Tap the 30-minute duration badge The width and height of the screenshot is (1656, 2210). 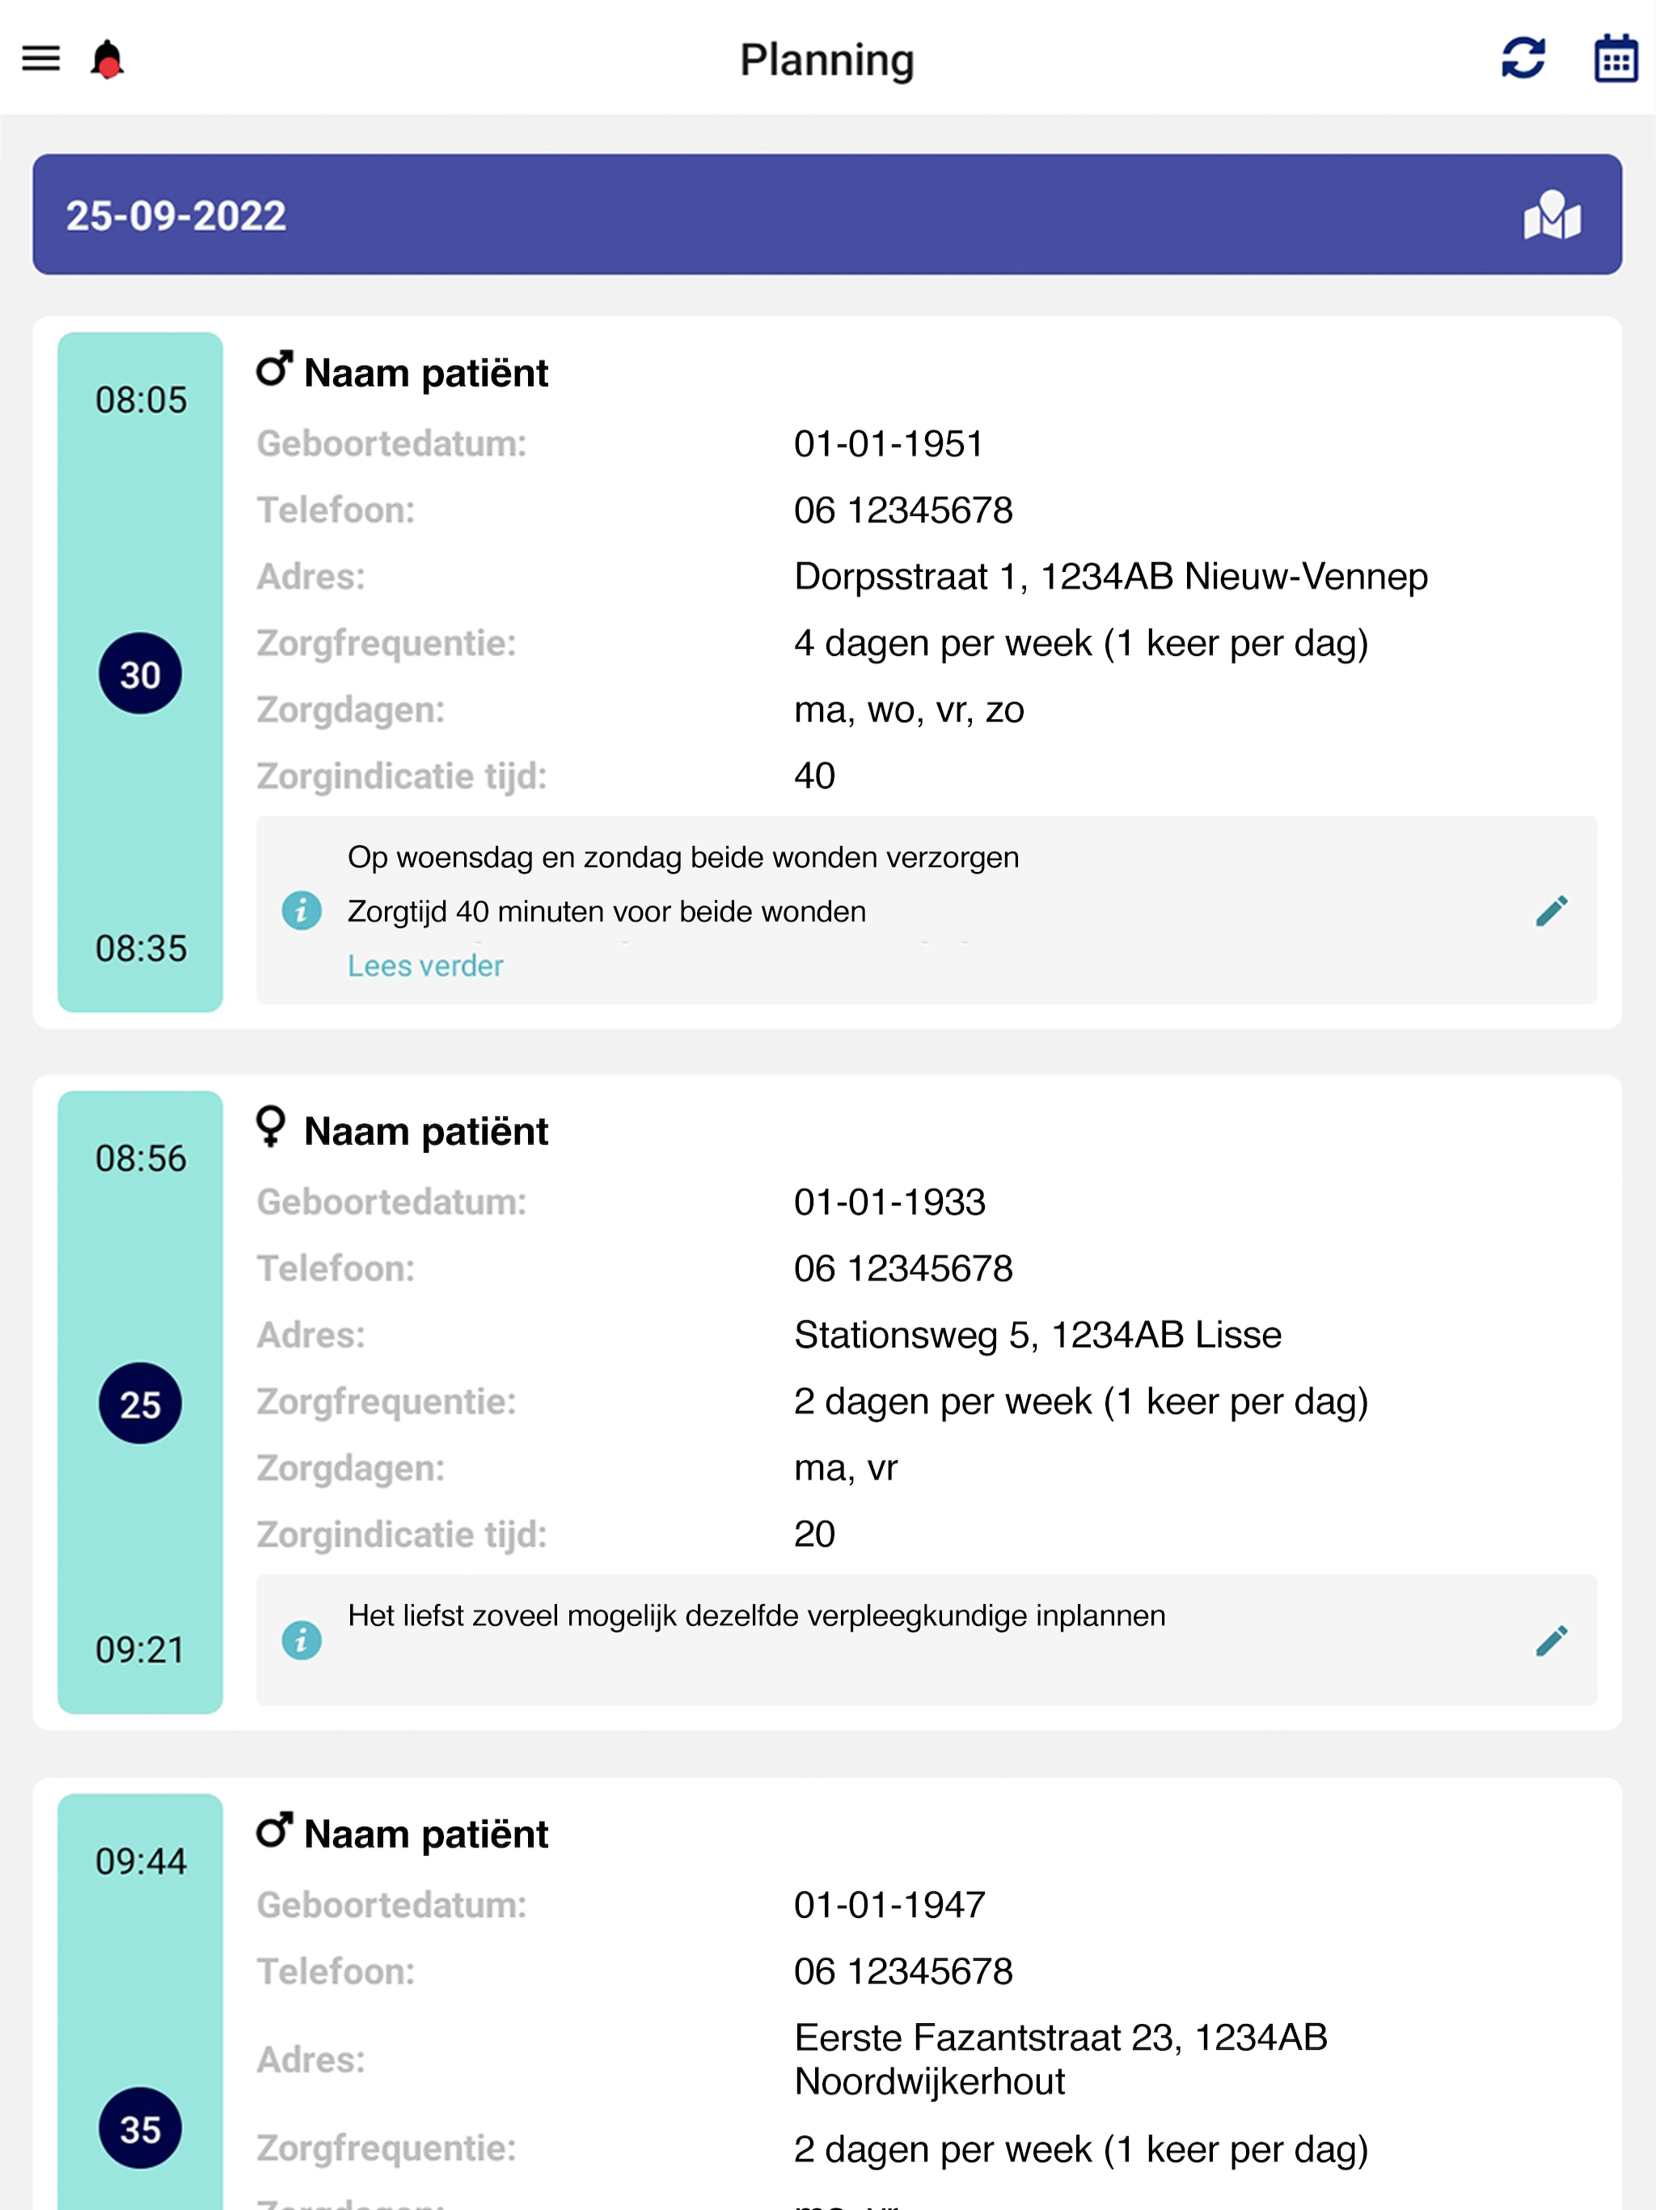coord(140,675)
